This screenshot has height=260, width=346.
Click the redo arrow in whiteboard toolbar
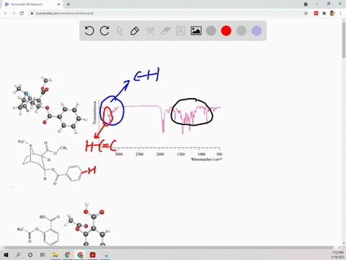105,31
